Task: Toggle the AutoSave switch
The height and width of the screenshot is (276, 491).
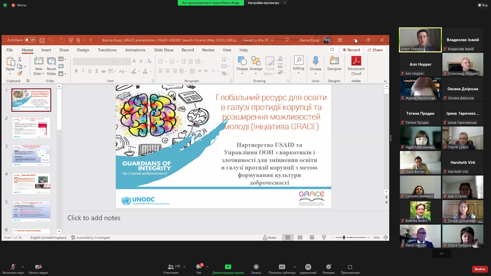Action: [x=30, y=40]
